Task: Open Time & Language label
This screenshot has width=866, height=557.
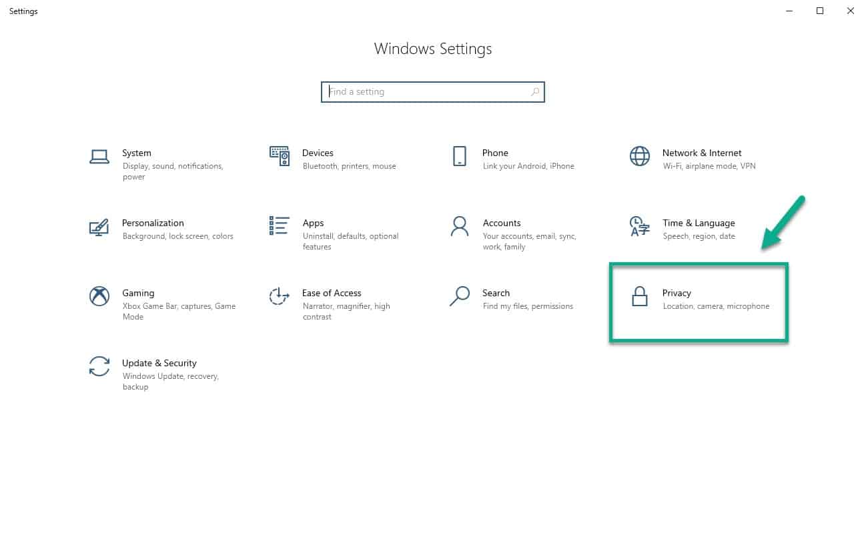Action: (699, 223)
